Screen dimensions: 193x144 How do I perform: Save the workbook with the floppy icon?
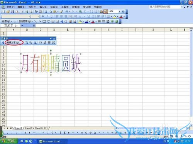(x=12, y=12)
